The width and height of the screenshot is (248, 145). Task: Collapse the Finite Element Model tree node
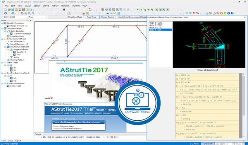point(2,39)
